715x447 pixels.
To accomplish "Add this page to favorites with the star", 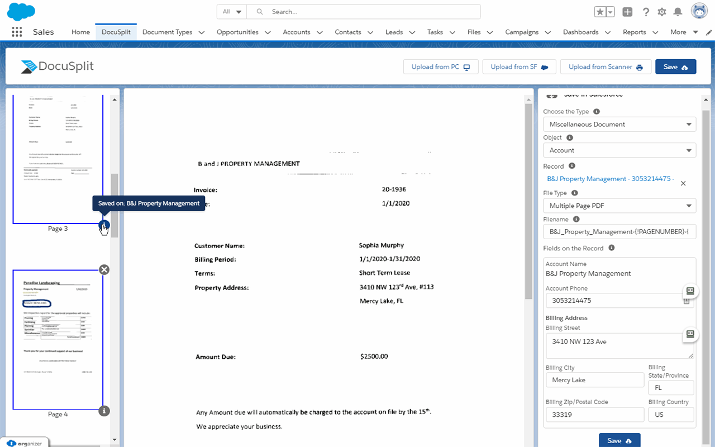I will coord(600,12).
